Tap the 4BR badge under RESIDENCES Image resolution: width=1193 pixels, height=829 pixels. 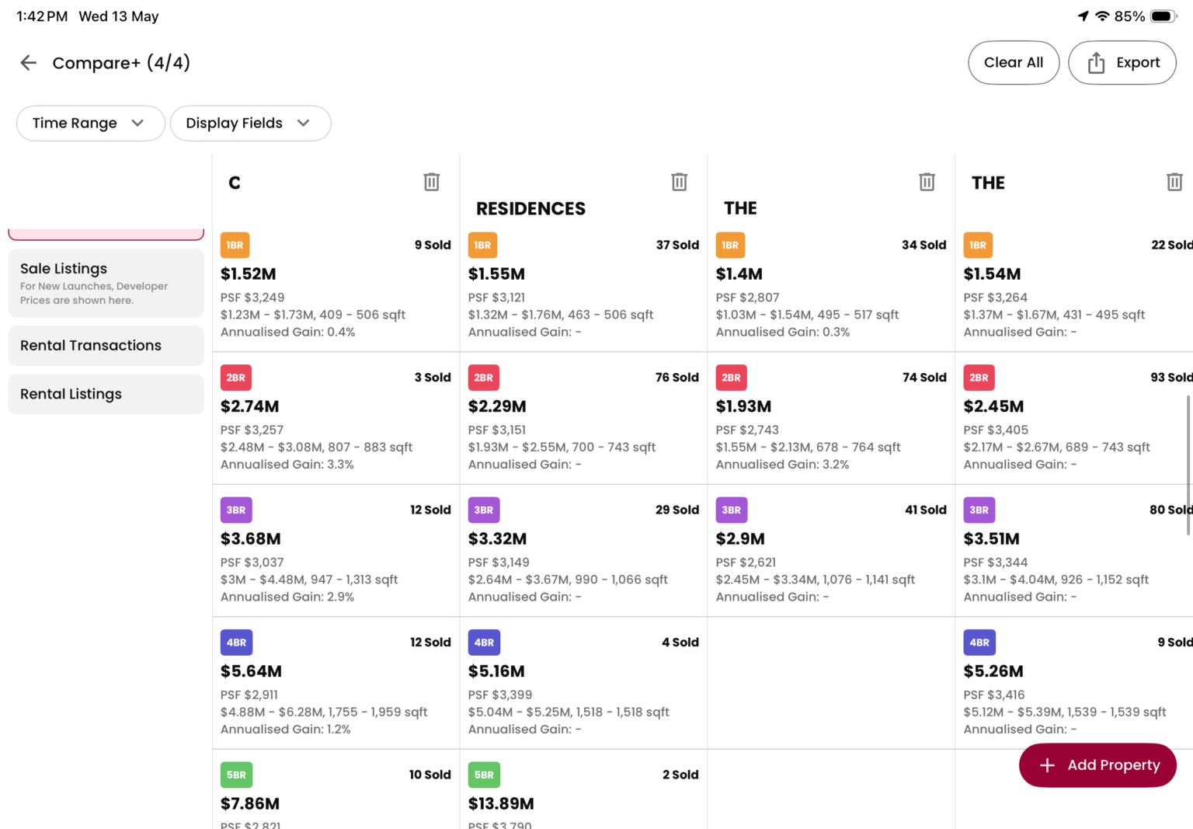(x=484, y=643)
